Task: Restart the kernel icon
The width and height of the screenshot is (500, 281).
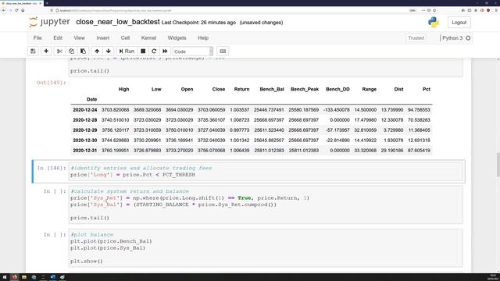Action: point(154,52)
